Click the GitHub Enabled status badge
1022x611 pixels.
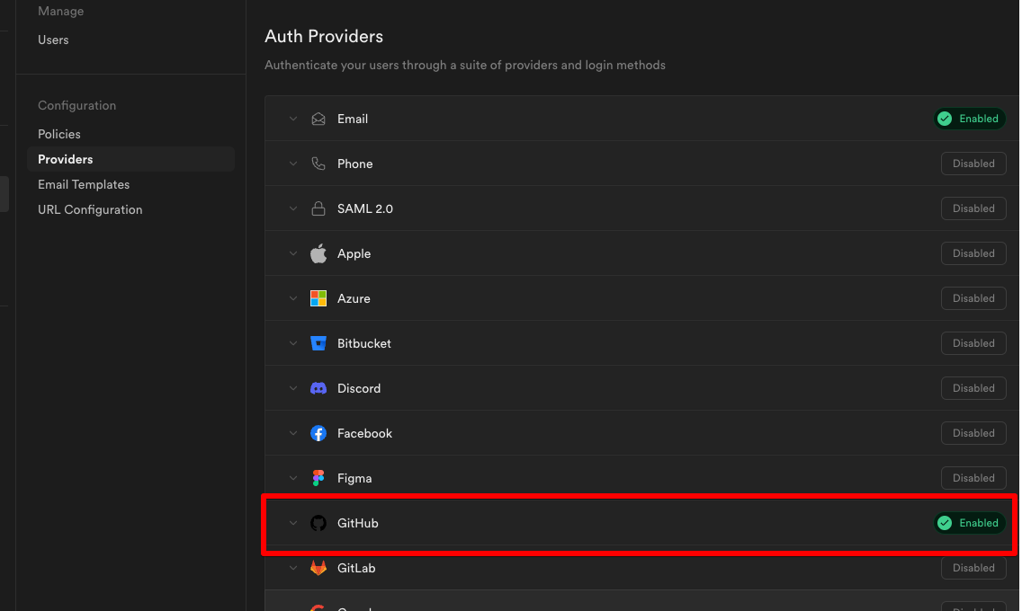970,523
